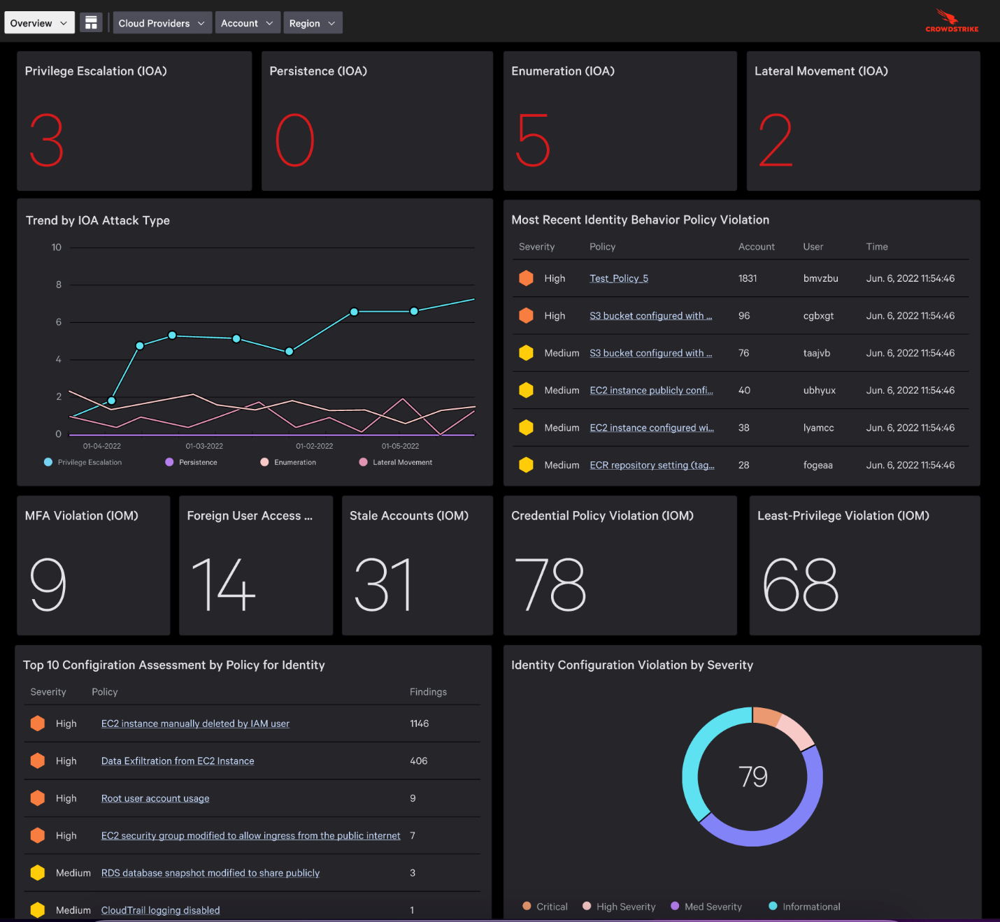Screen dimensions: 1000x922
Task: Open the Test_Policy_5 link
Action: 619,278
